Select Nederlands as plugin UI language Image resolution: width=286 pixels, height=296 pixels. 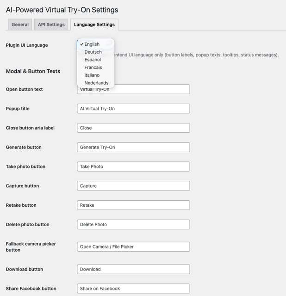(96, 83)
